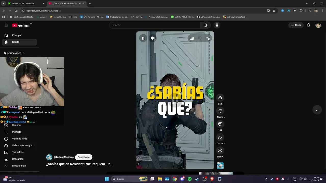
Task: Pause the playing Short video
Action: click(x=143, y=38)
